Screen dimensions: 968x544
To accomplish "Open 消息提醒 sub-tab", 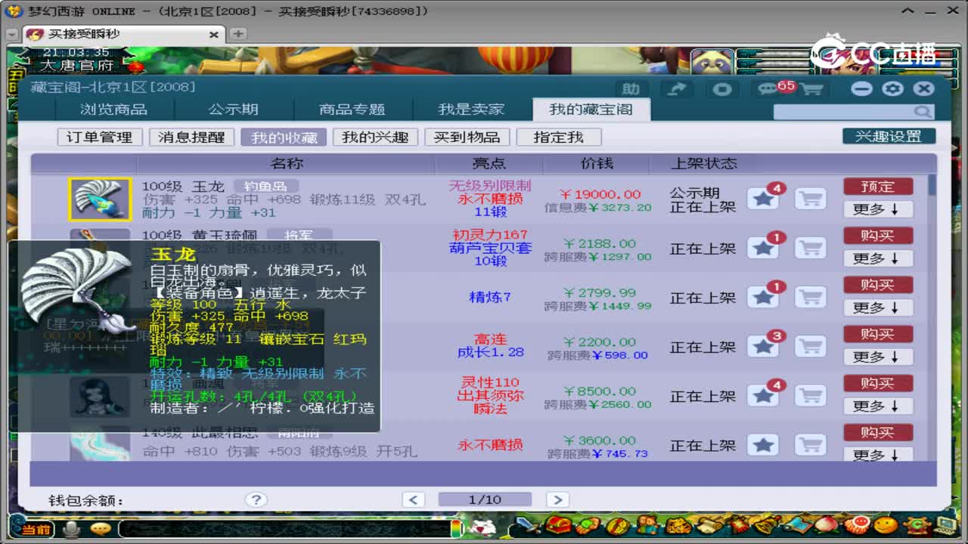I will [191, 137].
